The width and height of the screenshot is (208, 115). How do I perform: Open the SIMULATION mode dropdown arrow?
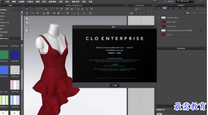pos(193,1)
